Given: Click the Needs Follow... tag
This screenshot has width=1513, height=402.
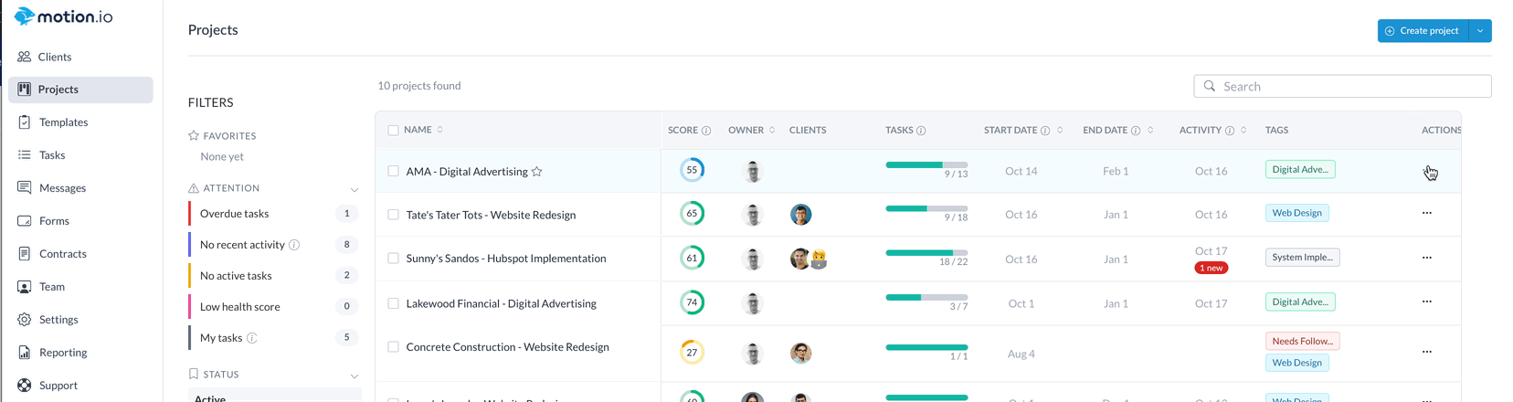Looking at the screenshot, I should [x=1302, y=342].
